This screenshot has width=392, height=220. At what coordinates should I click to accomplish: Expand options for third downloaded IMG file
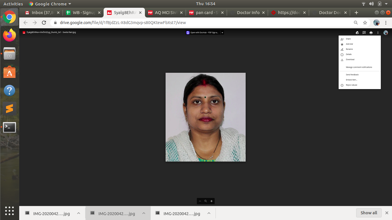click(x=209, y=213)
